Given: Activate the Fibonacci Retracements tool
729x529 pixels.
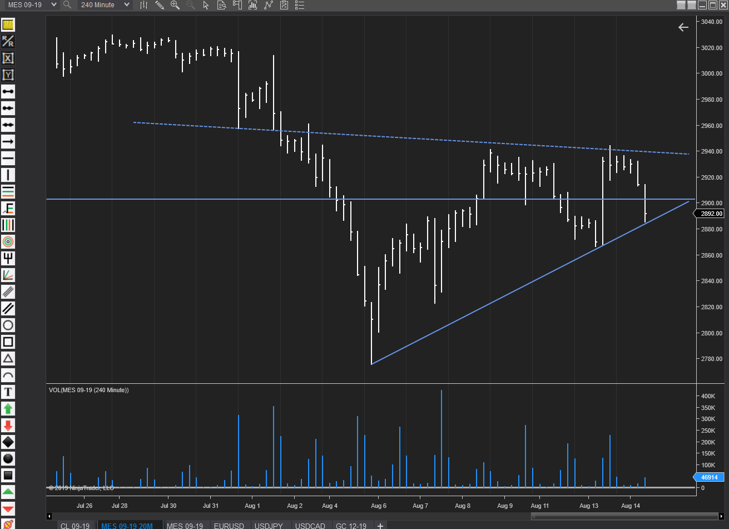Looking at the screenshot, I should click(8, 191).
